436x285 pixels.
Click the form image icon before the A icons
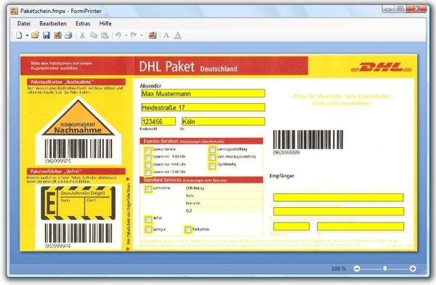[x=153, y=36]
